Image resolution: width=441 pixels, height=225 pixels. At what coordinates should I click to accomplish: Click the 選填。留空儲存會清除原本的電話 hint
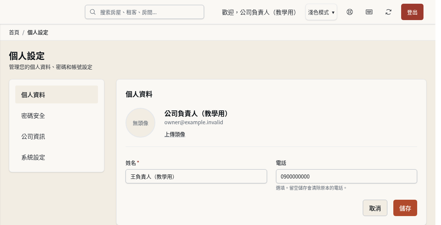(x=311, y=188)
